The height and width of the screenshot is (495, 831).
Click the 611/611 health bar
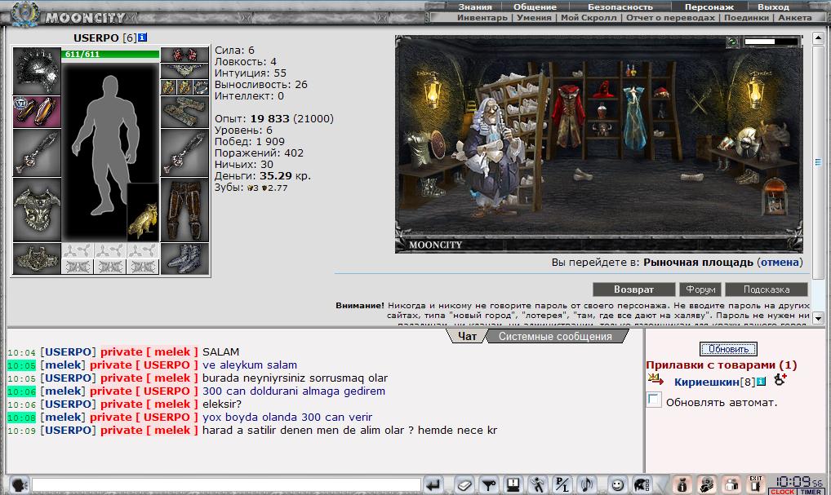[x=110, y=54]
